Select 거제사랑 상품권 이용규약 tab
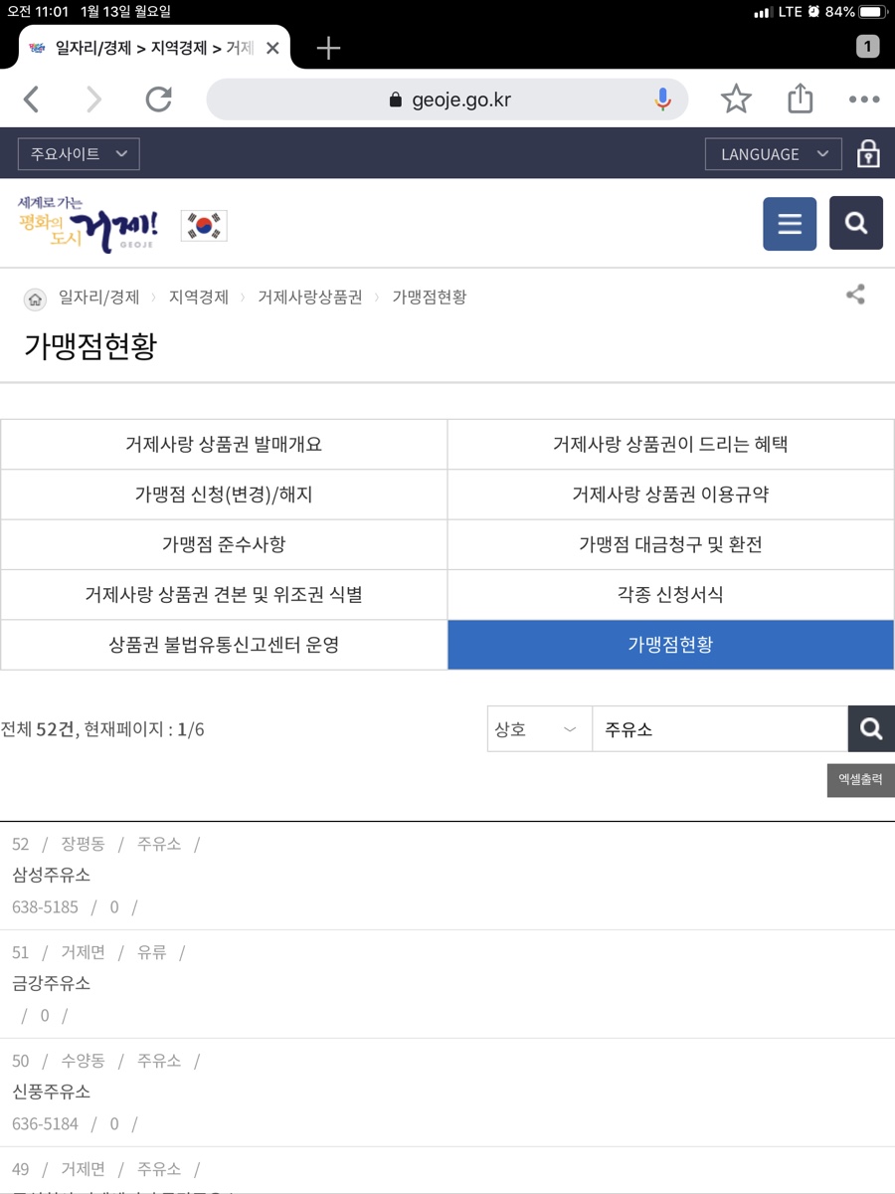 [670, 495]
